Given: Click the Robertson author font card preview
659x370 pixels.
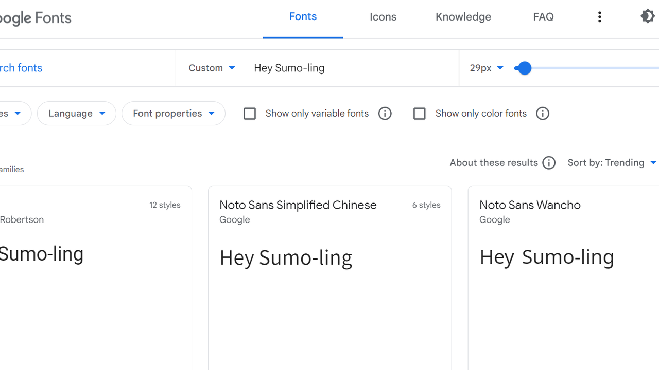Looking at the screenshot, I should pos(42,254).
